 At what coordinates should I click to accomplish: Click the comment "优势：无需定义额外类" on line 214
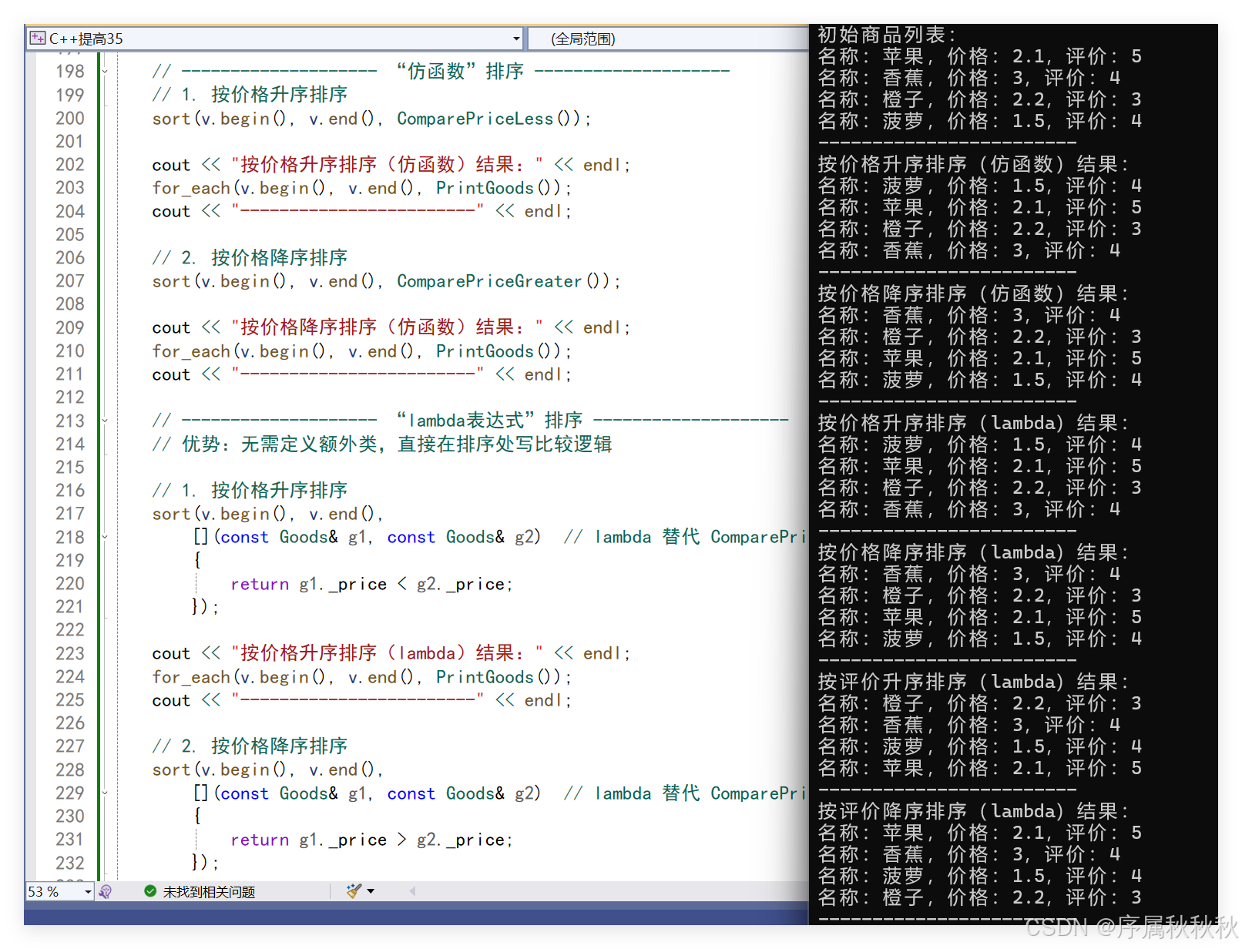coord(280,444)
